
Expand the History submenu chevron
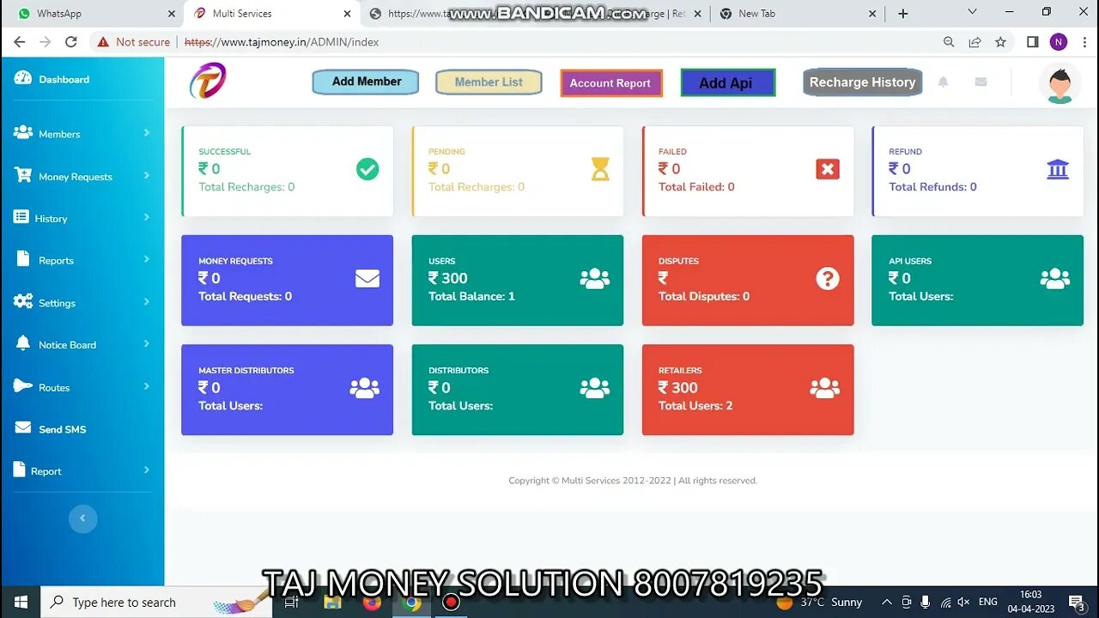[x=147, y=217]
